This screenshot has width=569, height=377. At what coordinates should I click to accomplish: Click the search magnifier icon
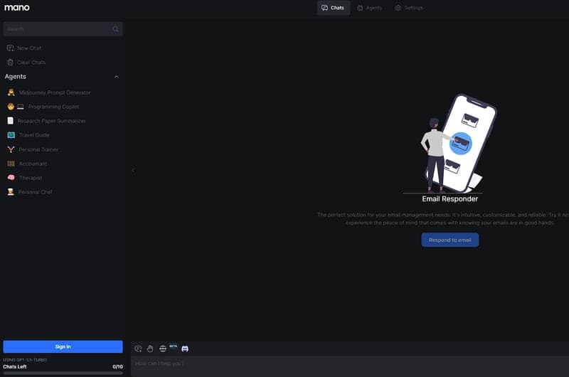pos(115,29)
